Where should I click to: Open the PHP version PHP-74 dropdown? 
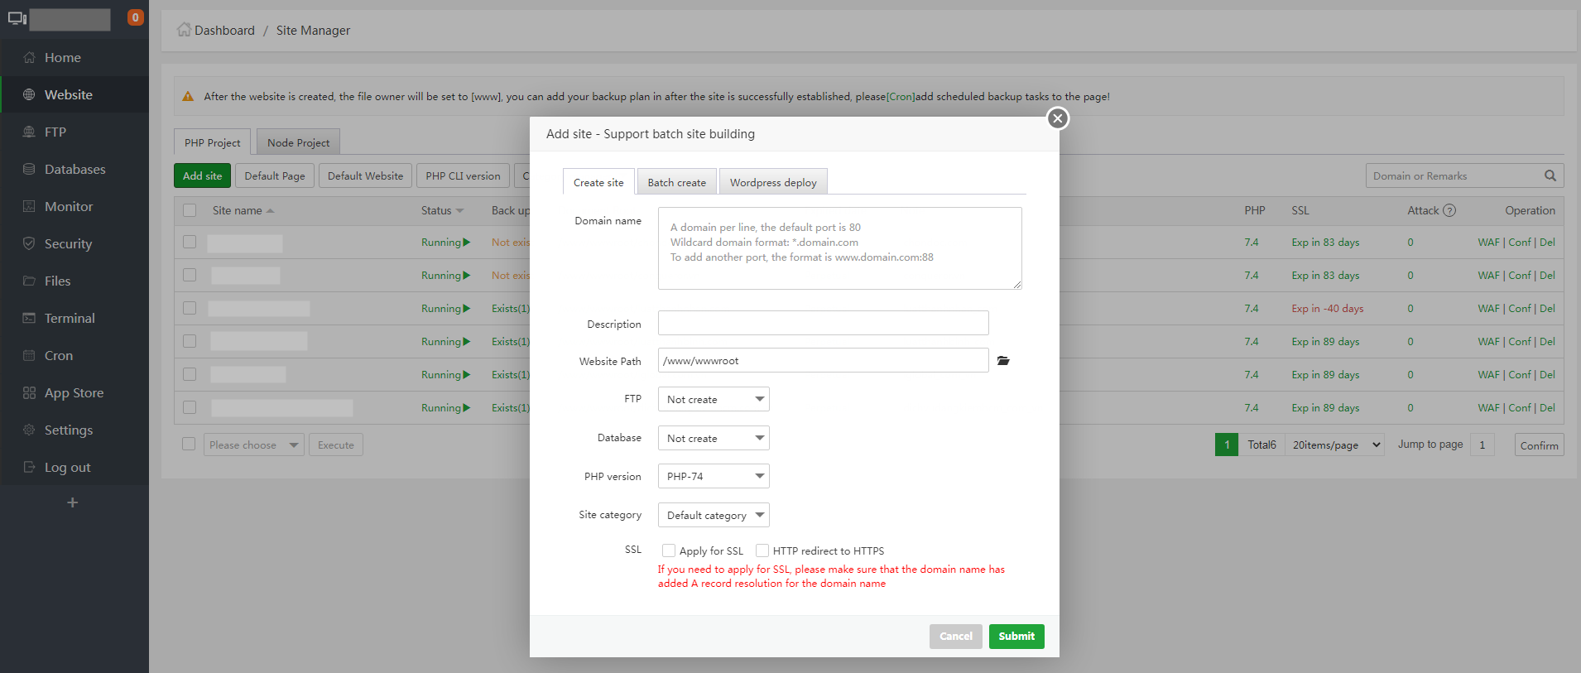click(714, 476)
